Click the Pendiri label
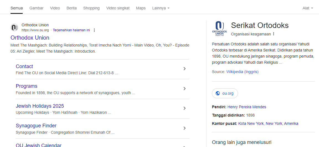Viewport: 319px width, 147px height. click(x=219, y=107)
